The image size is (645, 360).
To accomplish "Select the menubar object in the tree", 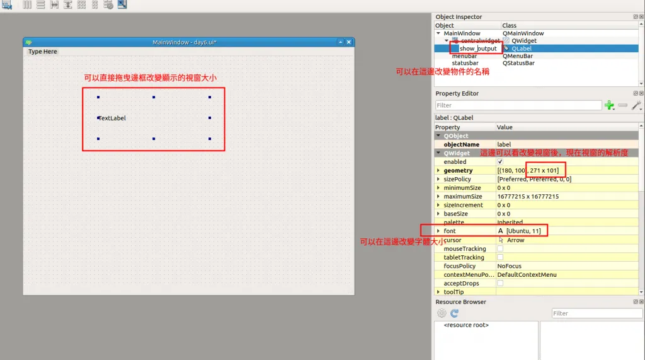I will (x=464, y=56).
